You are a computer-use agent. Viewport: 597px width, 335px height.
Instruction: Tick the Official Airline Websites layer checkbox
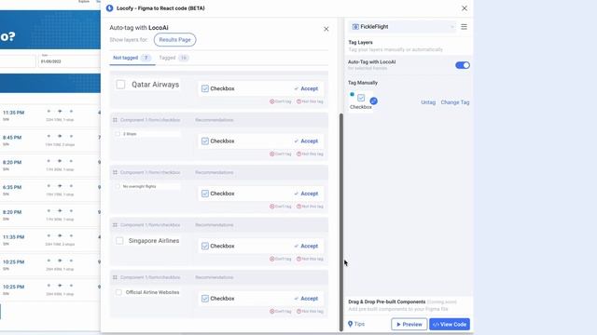pyautogui.click(x=118, y=292)
